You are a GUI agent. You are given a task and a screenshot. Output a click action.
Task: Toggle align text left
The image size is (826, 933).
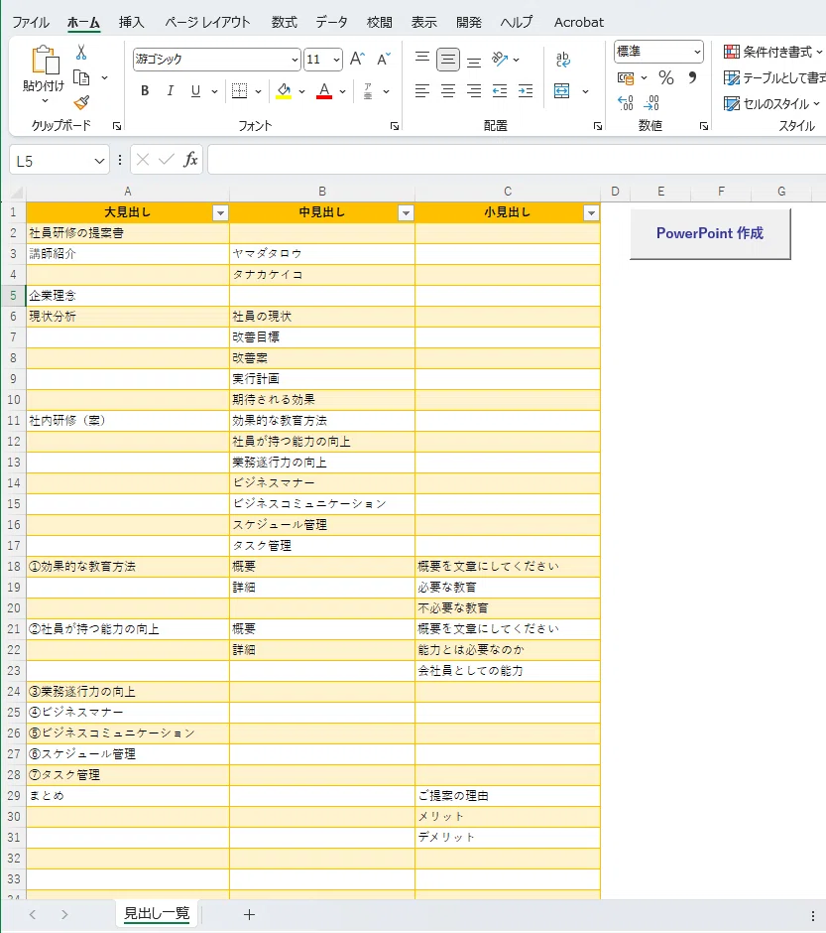click(x=422, y=91)
